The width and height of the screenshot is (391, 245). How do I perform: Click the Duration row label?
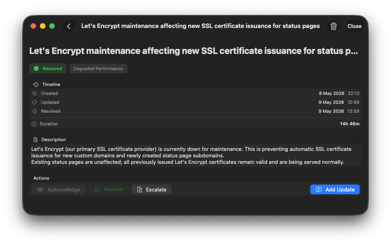point(49,124)
